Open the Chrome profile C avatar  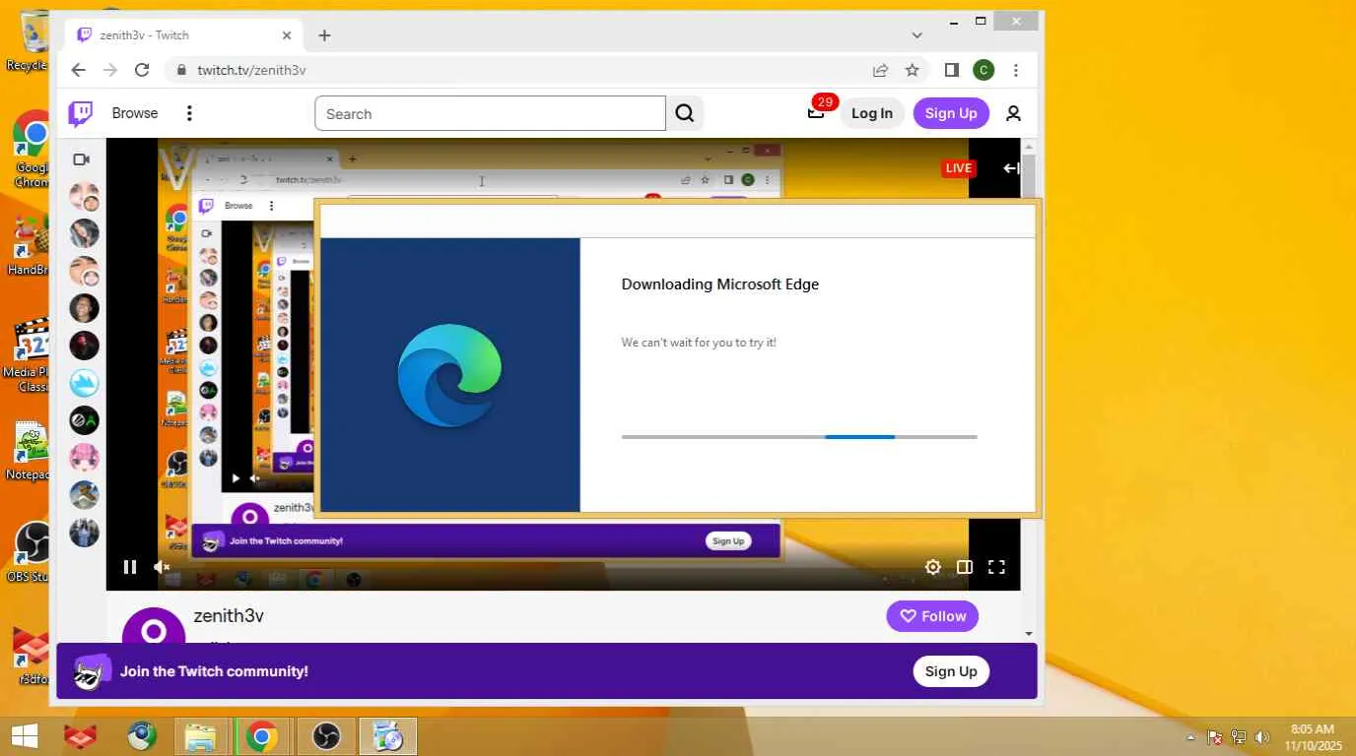click(x=983, y=70)
